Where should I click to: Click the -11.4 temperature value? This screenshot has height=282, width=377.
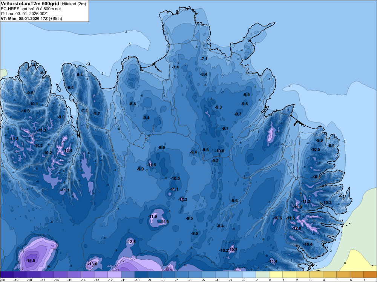pos(273,262)
